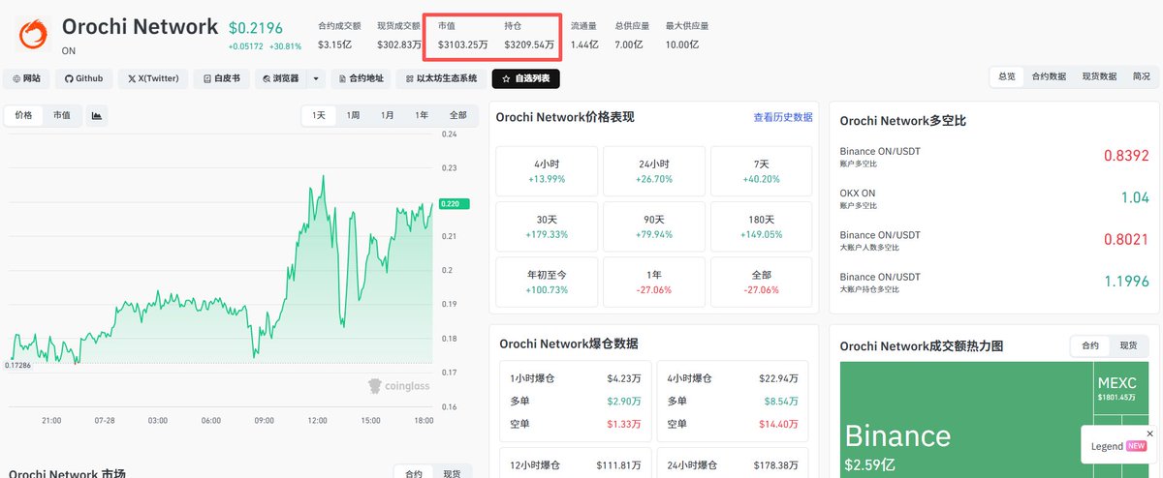Click the 市值 $3103.25万 stat

462,36
